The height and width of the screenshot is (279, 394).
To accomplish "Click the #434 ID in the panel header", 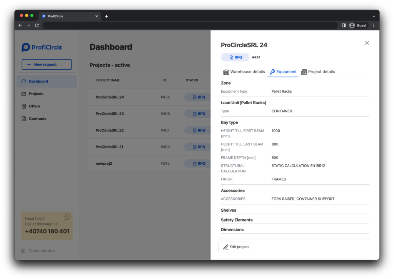I will click(256, 58).
